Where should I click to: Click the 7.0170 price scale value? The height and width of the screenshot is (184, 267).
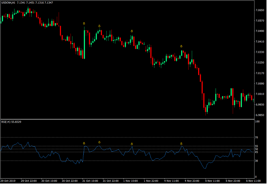point(260,73)
